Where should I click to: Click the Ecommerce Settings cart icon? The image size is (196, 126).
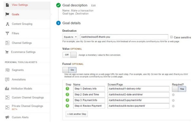[7, 52]
